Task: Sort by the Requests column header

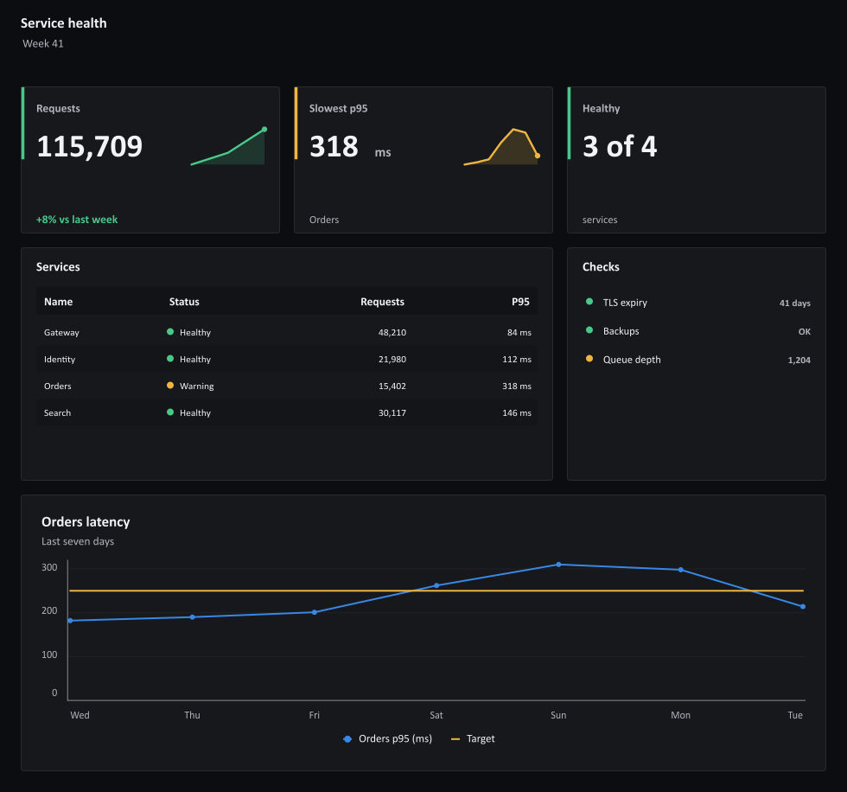Action: [x=382, y=302]
